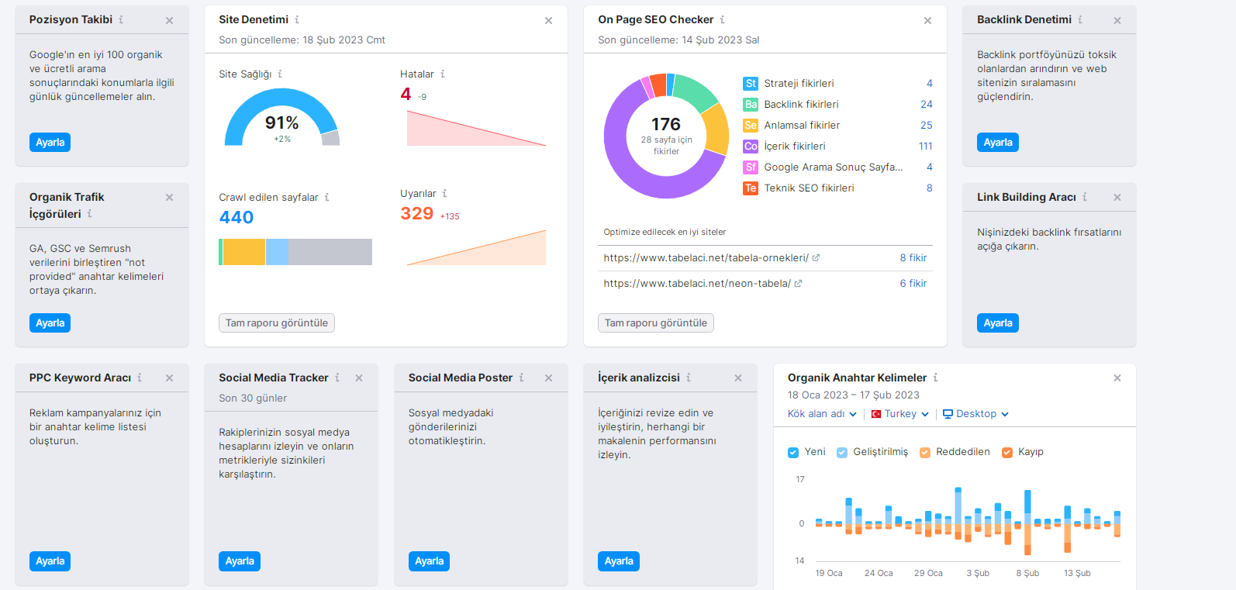Open the Desktop device dropdown
This screenshot has width=1236, height=590.
click(x=975, y=414)
